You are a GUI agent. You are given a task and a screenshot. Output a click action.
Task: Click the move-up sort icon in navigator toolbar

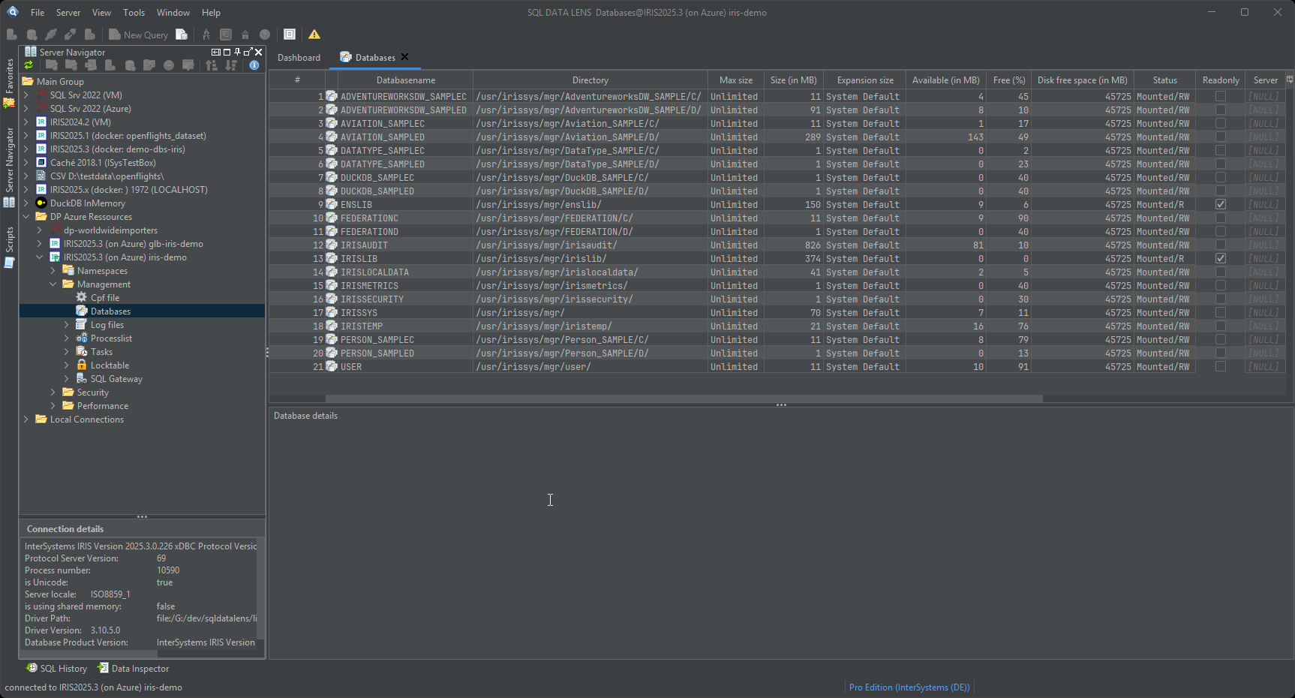(x=212, y=65)
